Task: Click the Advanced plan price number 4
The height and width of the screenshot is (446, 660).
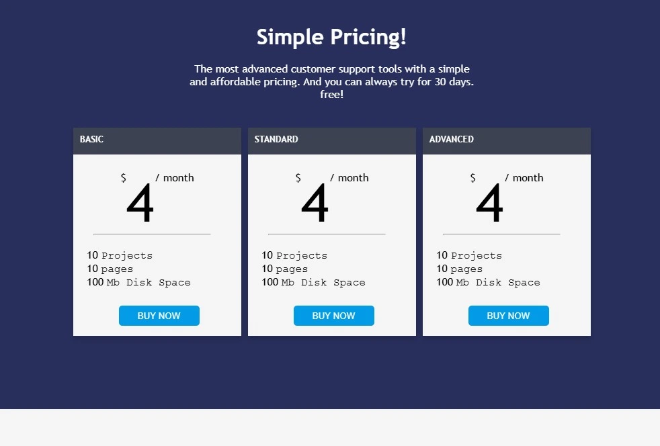Action: (489, 204)
